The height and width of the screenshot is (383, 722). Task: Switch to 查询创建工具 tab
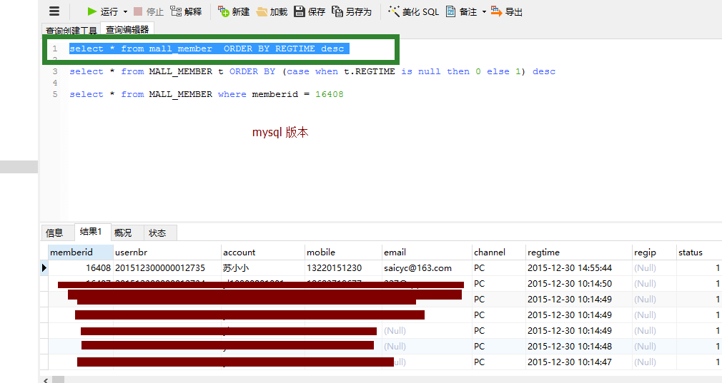click(x=71, y=30)
